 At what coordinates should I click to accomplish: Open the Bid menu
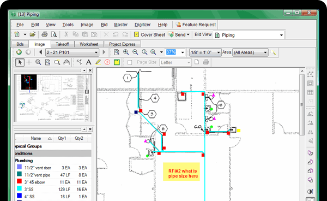(104, 25)
